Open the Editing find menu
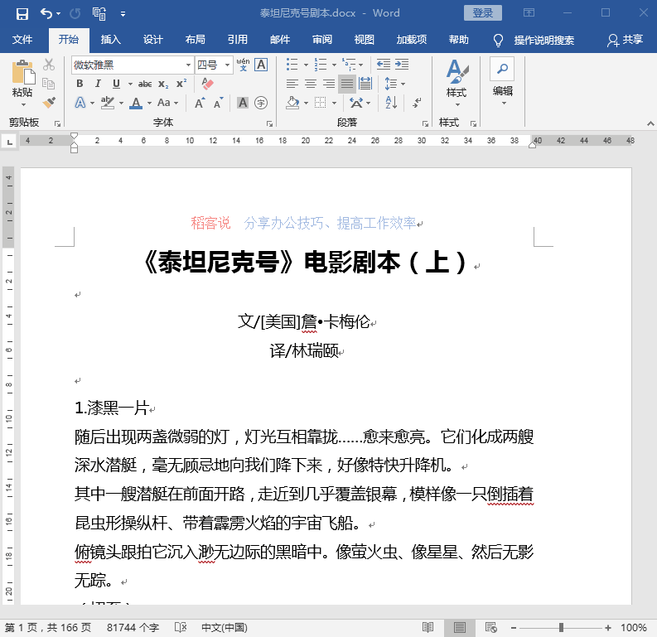Screen dimensions: 657x637 click(502, 82)
